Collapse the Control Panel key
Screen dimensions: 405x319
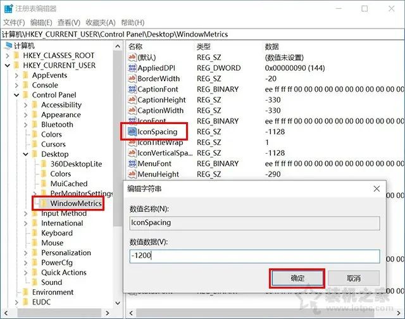pos(16,95)
